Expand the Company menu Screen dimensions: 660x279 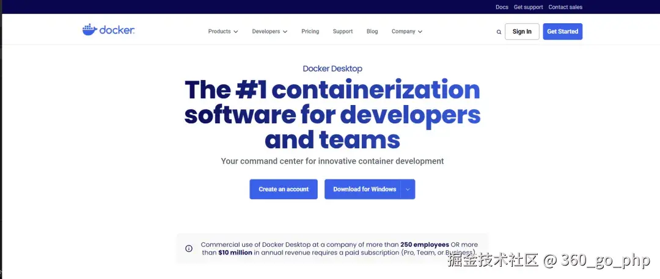tap(407, 32)
